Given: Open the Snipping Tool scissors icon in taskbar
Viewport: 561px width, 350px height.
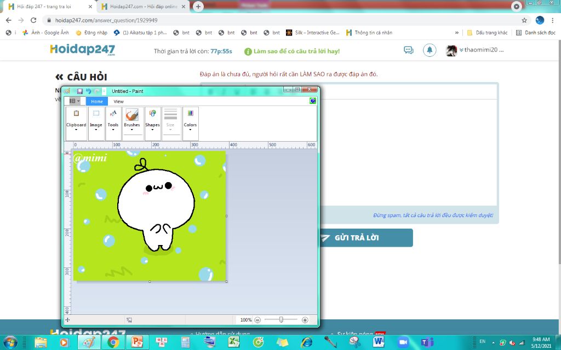Looking at the screenshot, I should tap(354, 342).
